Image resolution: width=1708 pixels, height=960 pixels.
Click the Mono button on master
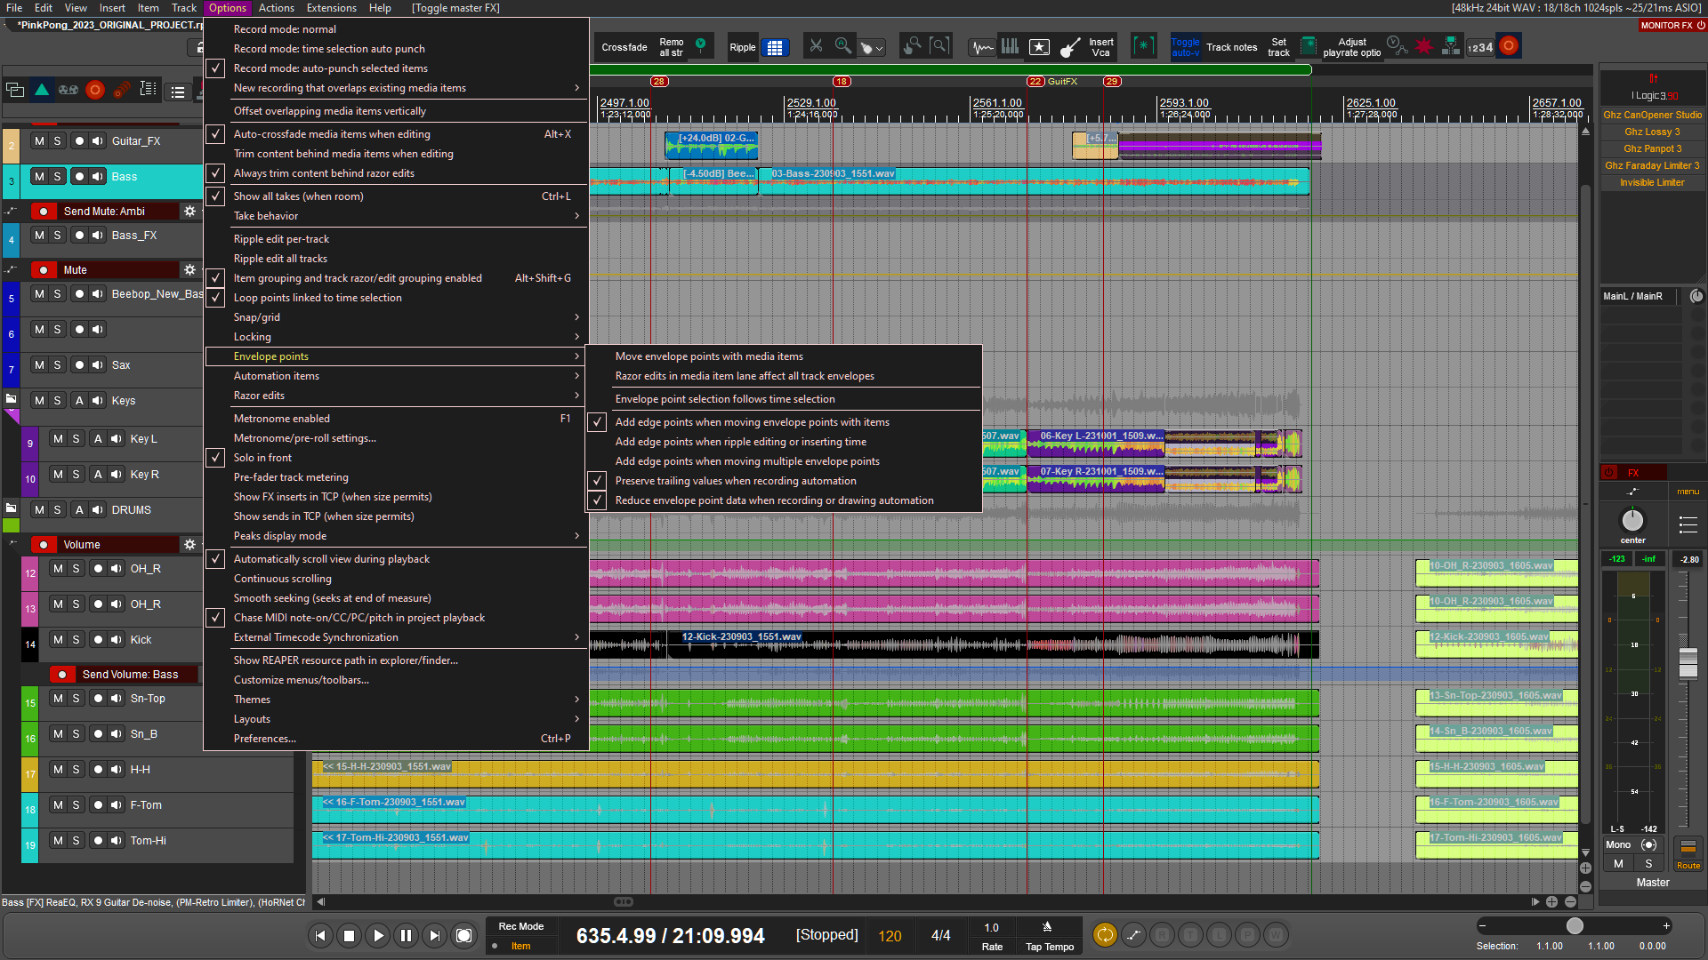1618,845
